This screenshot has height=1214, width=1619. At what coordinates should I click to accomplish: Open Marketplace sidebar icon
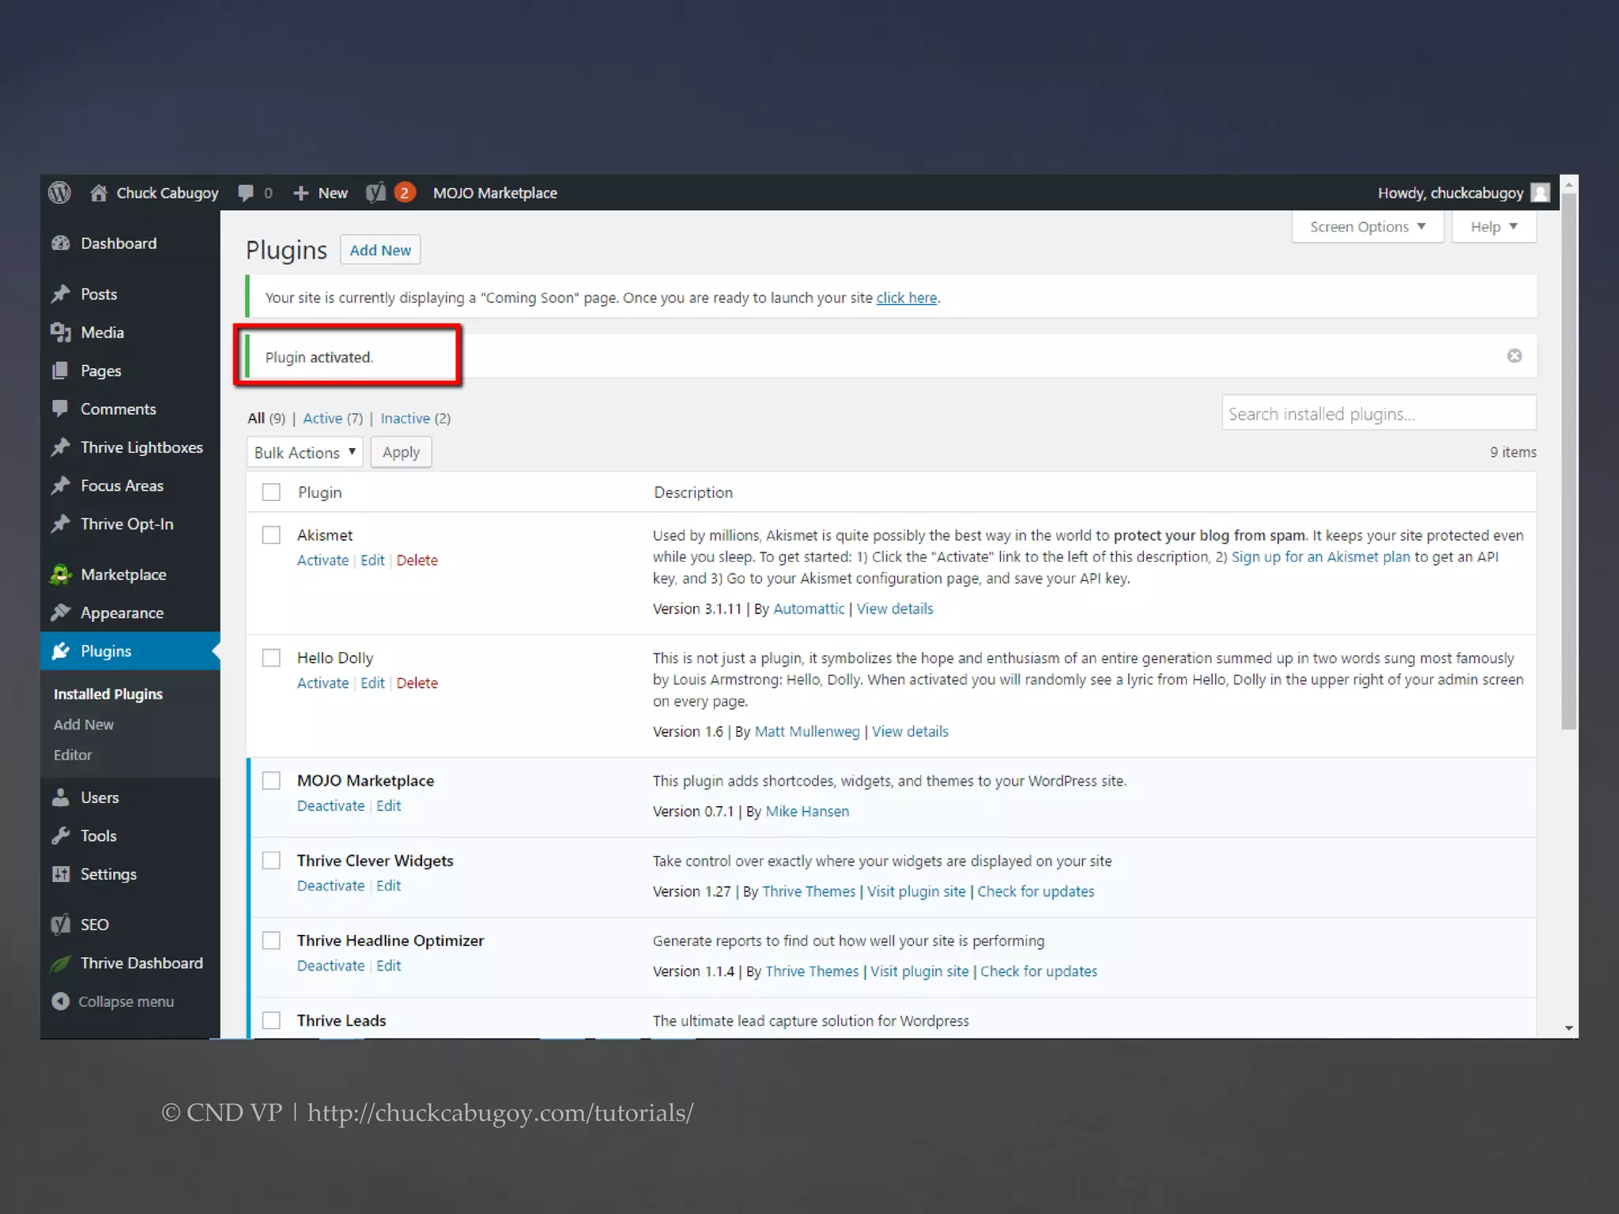[61, 575]
